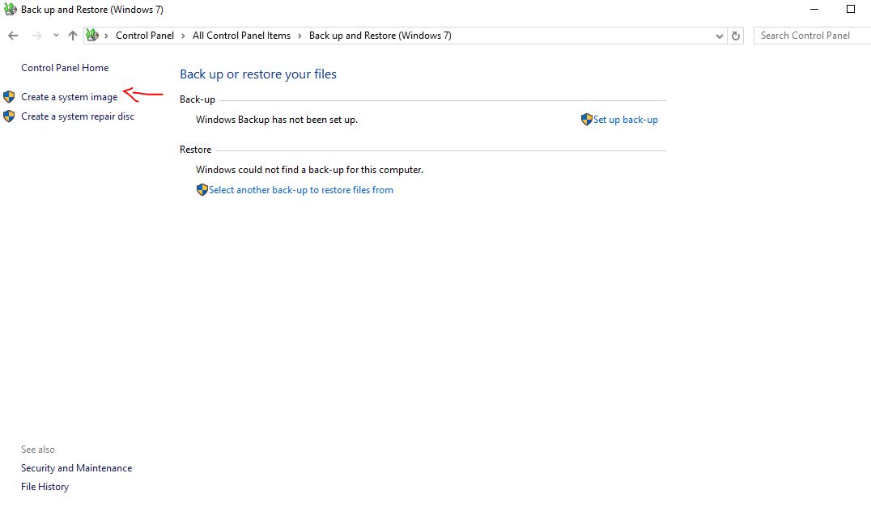Go back with the left arrow button
The height and width of the screenshot is (507, 871).
(x=13, y=36)
